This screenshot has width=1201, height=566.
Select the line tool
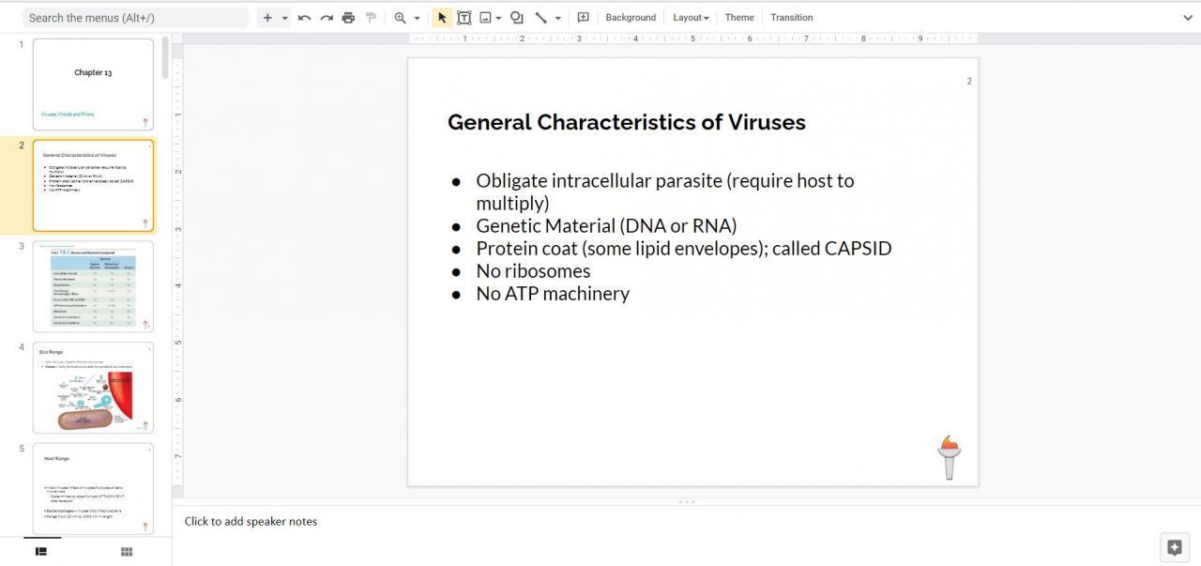pyautogui.click(x=541, y=18)
